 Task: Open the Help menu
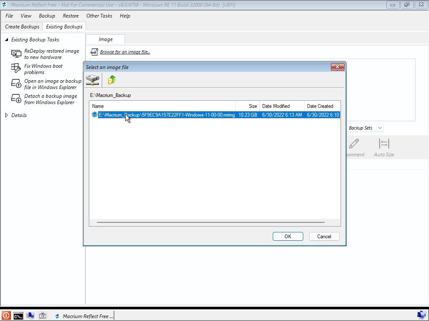pos(125,16)
